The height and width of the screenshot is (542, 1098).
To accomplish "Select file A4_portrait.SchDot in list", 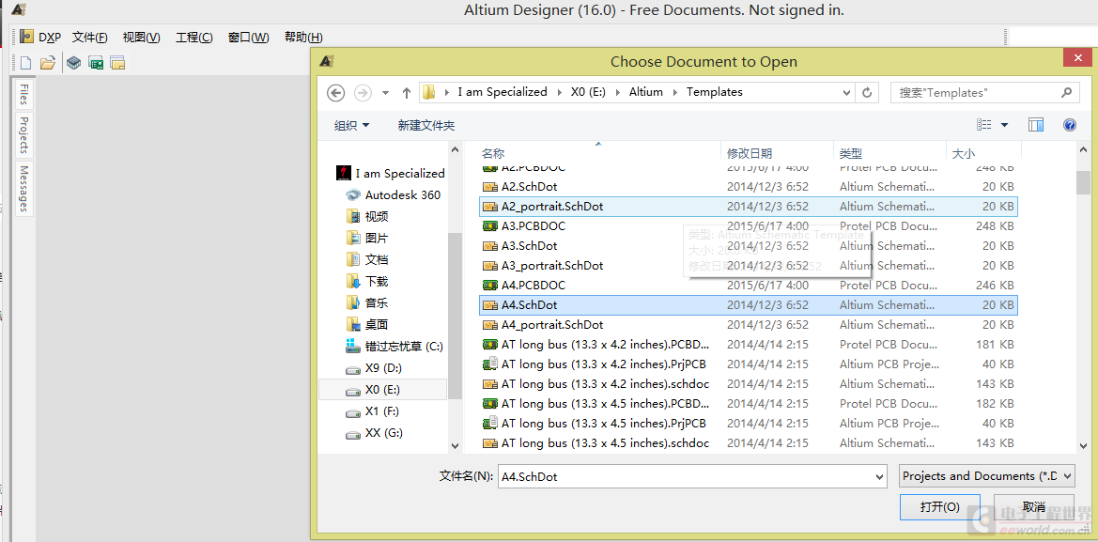I will 748,325.
